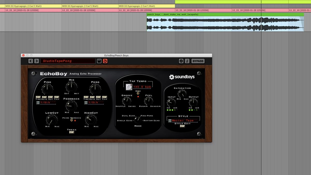The height and width of the screenshot is (175, 311).
Task: Select Ping NOTE button
Action: (x=44, y=97)
